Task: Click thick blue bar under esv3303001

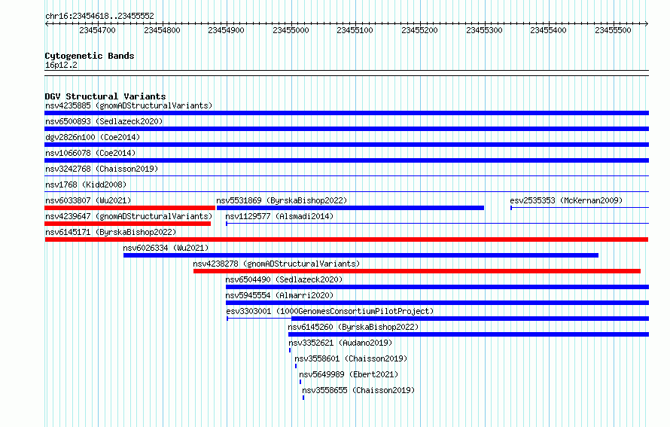Action: pos(470,319)
